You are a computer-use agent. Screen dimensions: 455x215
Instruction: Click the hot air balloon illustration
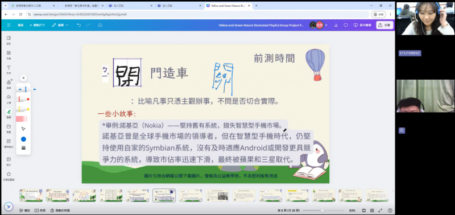316,65
